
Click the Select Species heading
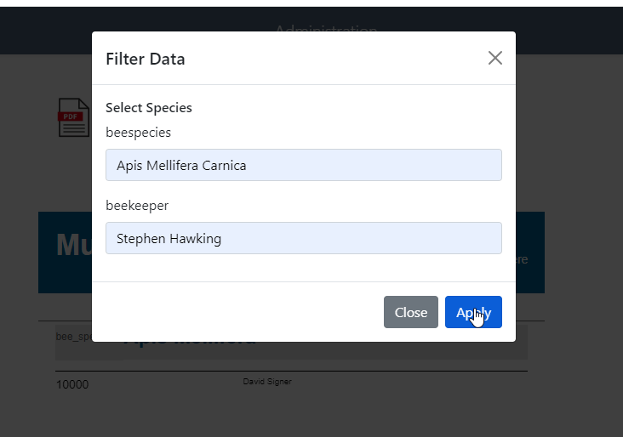tap(149, 108)
